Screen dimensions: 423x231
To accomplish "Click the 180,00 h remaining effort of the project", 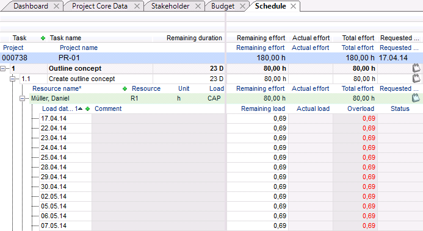I will [271, 58].
